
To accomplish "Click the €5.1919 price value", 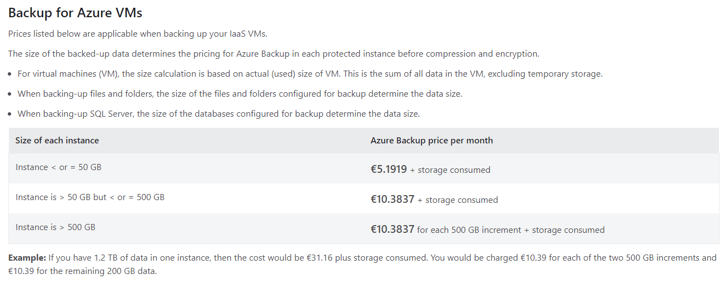I will click(x=389, y=169).
